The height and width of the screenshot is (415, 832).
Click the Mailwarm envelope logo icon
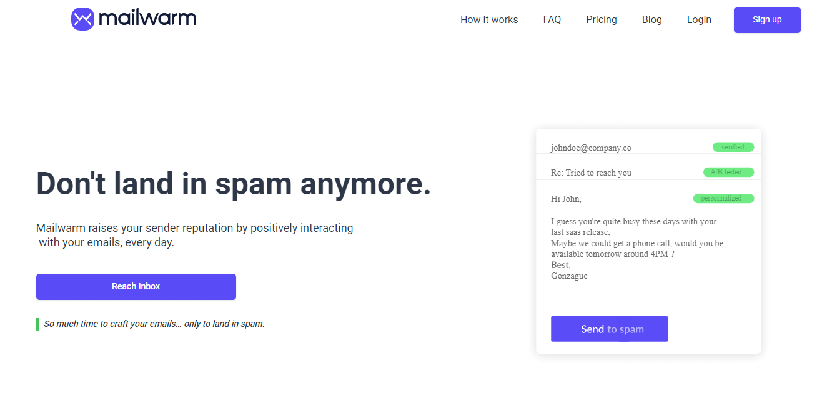[82, 19]
